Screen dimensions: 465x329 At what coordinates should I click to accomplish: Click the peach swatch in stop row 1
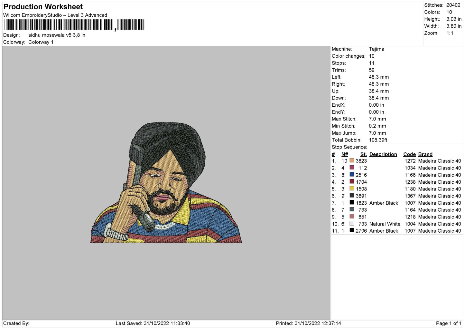coord(352,160)
